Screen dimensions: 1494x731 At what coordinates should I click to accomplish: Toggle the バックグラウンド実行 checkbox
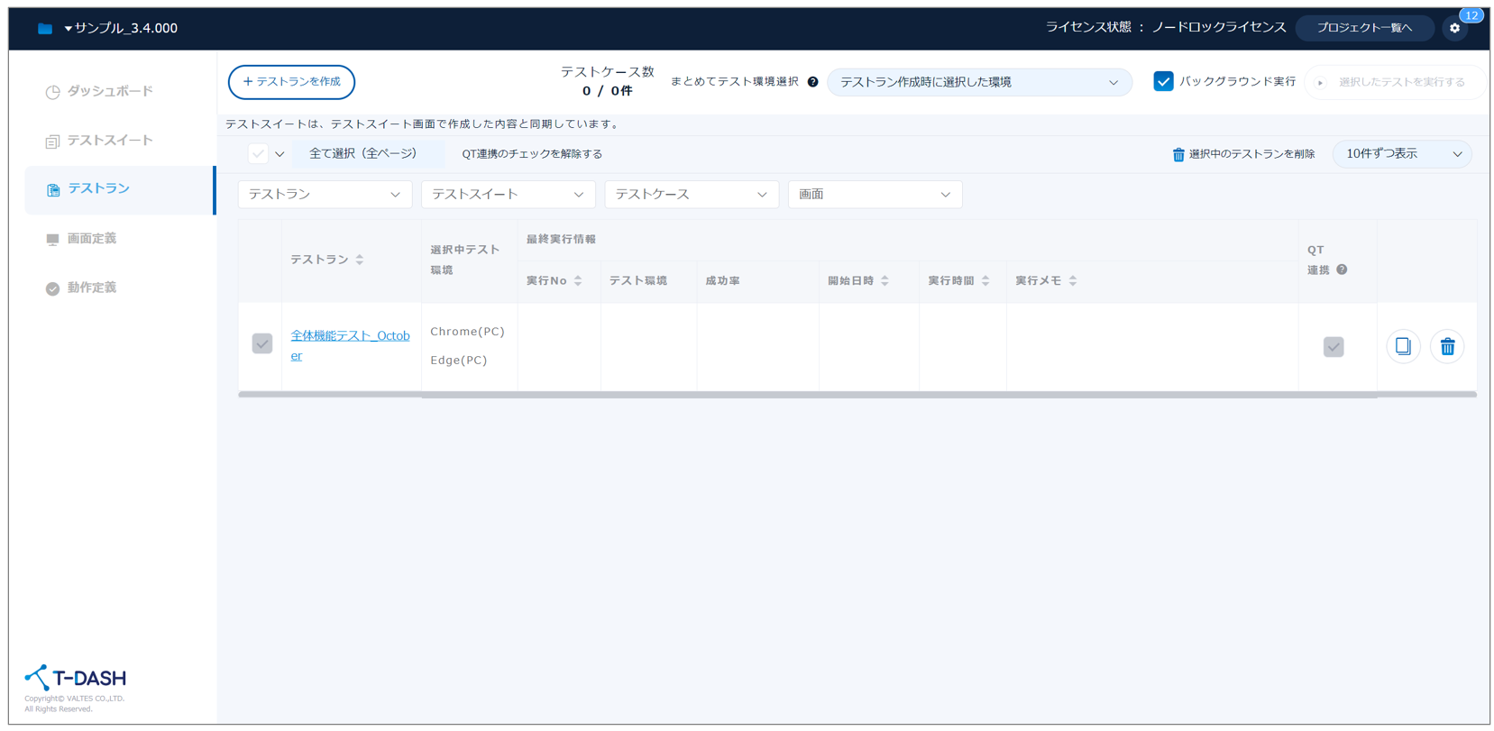point(1163,81)
